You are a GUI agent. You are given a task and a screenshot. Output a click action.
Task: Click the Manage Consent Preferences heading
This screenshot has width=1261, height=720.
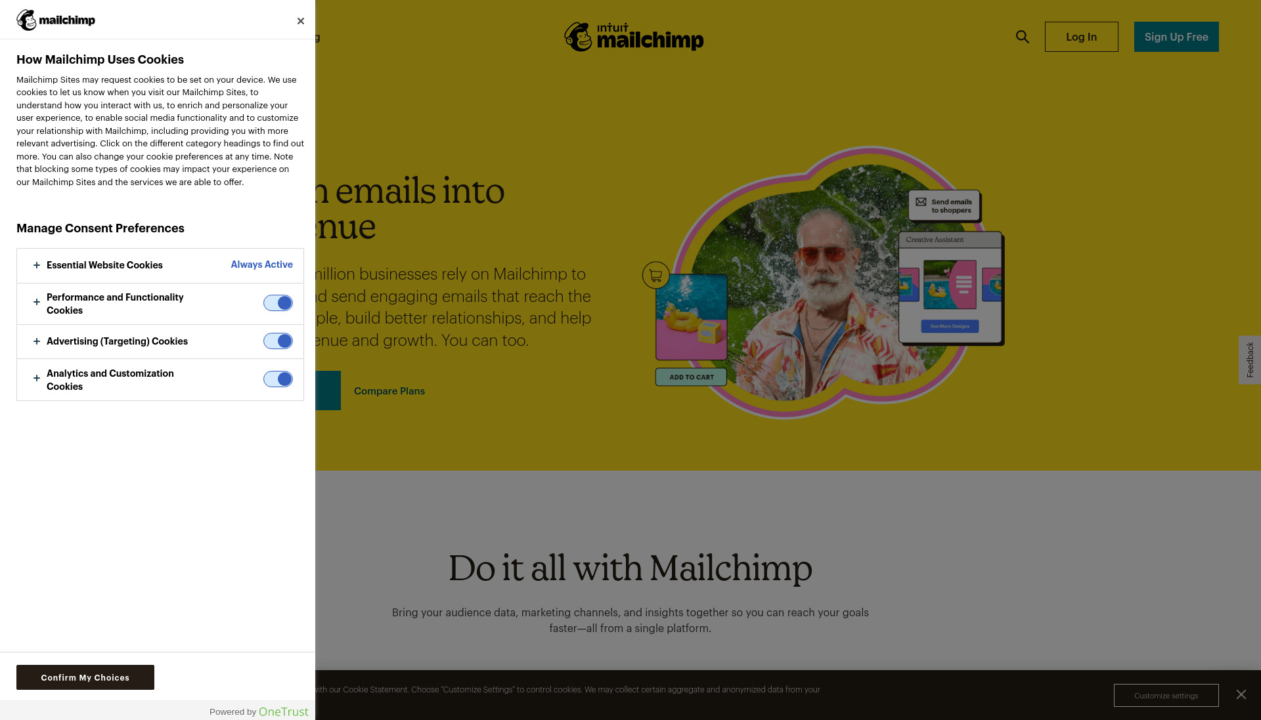[100, 228]
